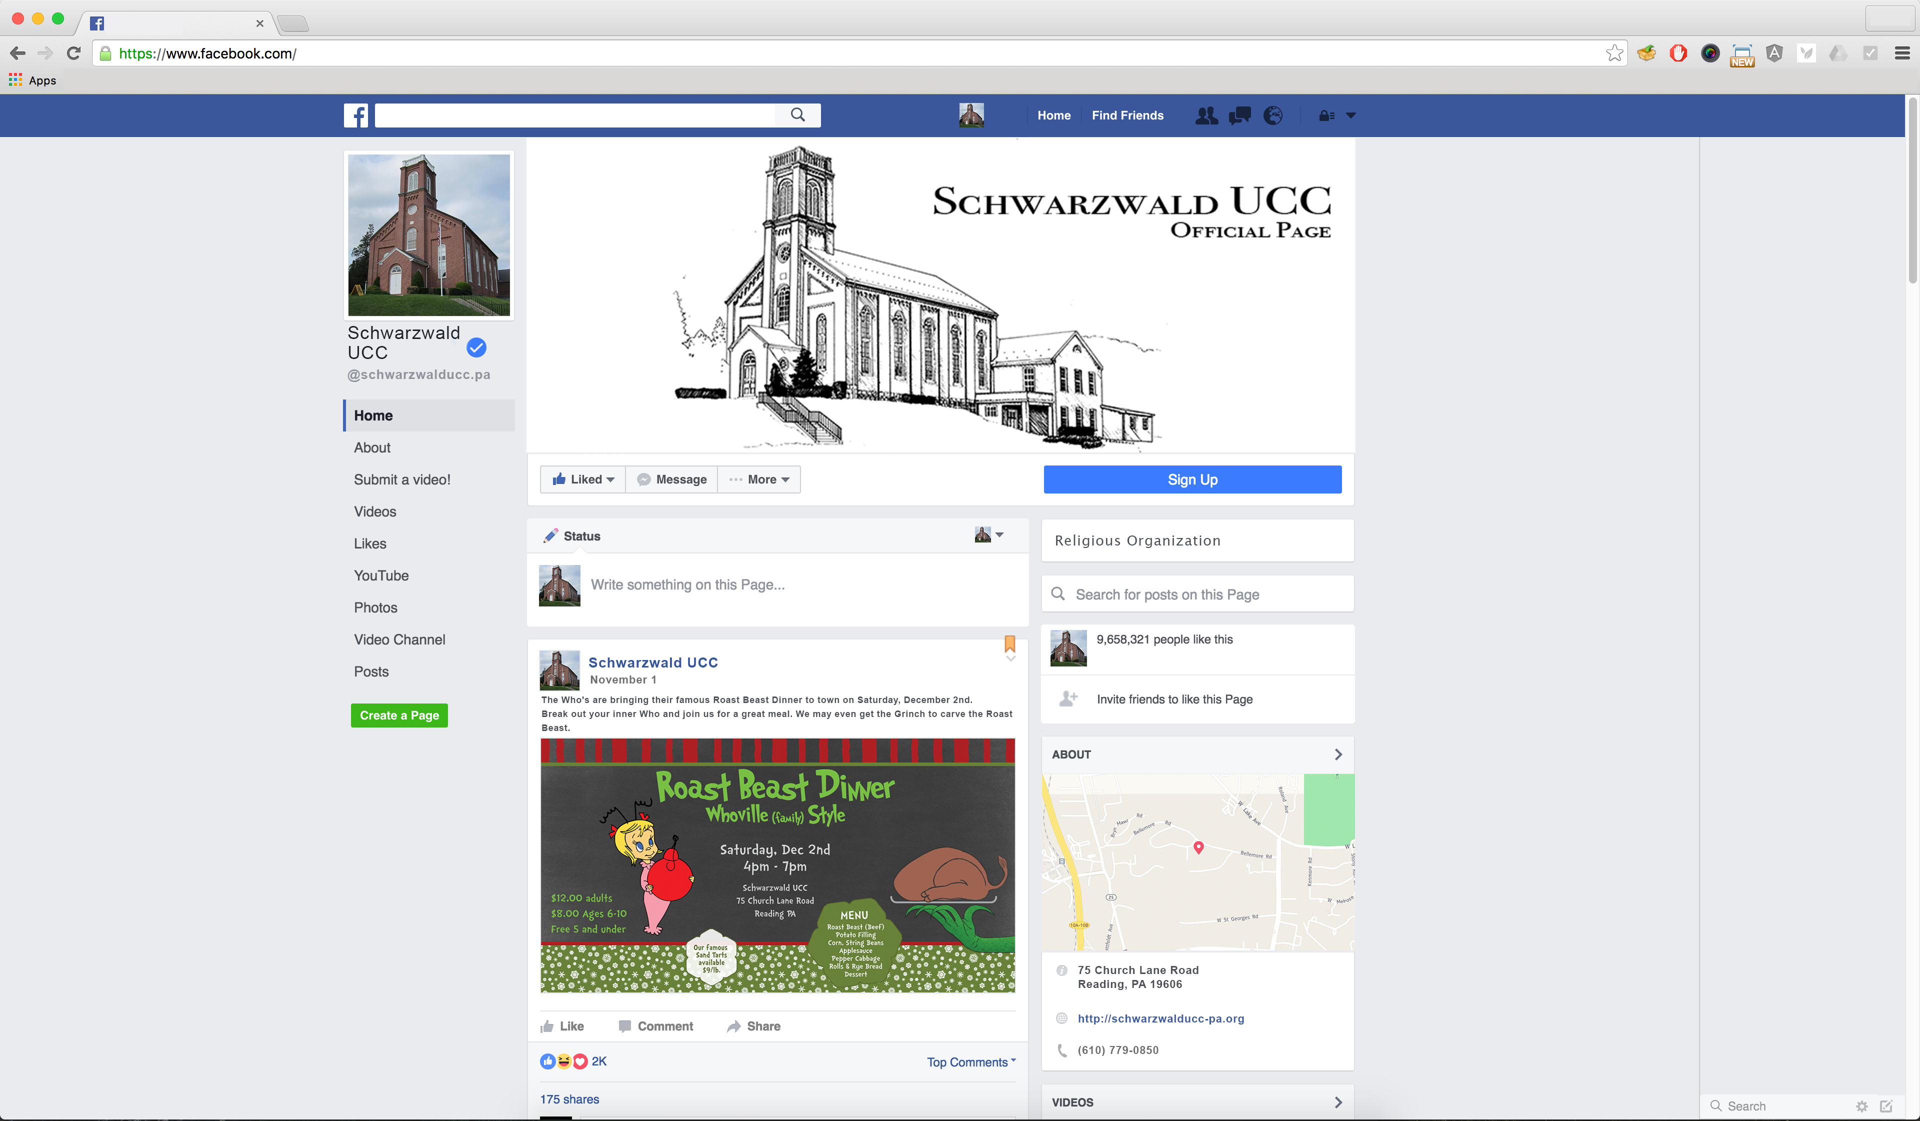Open the About tab in the left sidebar

372,448
